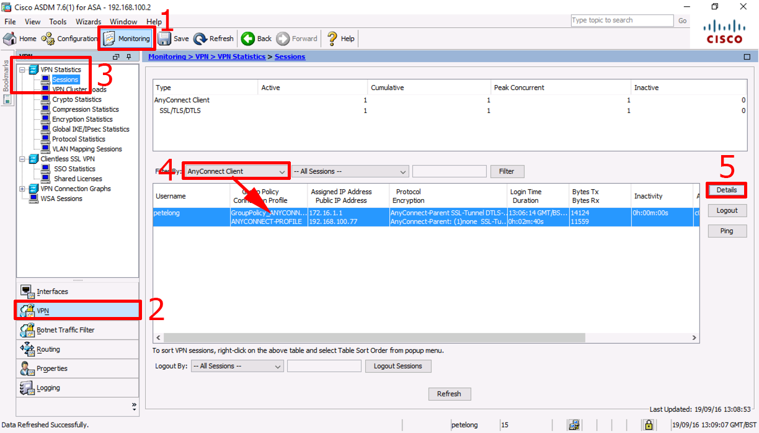Click the padlock icon in status bar

pos(649,425)
